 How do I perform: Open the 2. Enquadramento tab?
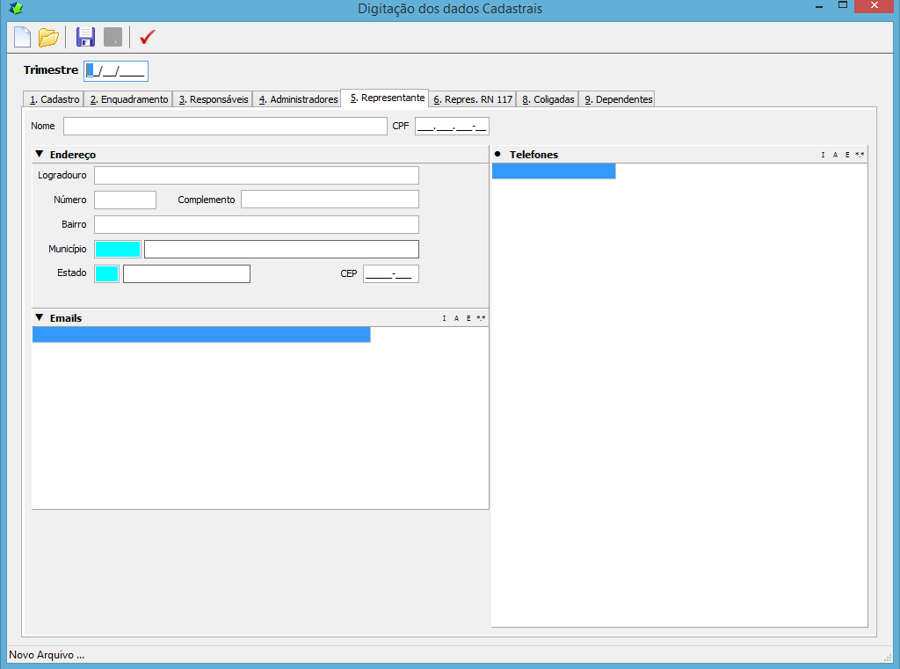[128, 99]
